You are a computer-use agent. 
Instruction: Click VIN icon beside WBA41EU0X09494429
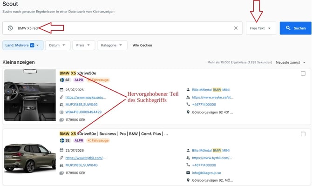(x=61, y=112)
